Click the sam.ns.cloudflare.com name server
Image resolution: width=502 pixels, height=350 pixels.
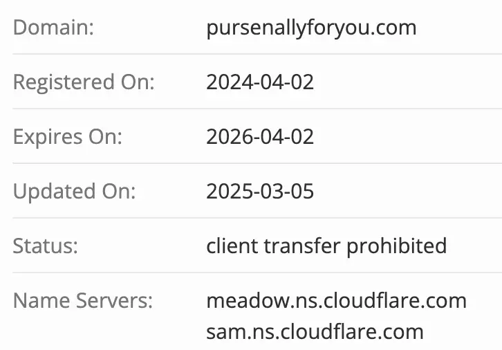[315, 331]
